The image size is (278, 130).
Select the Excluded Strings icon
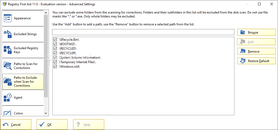tap(8, 34)
